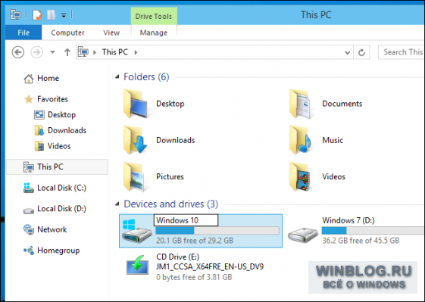This screenshot has height=302, width=425.
Task: Click the New folder quick access icon
Action: 51,15
